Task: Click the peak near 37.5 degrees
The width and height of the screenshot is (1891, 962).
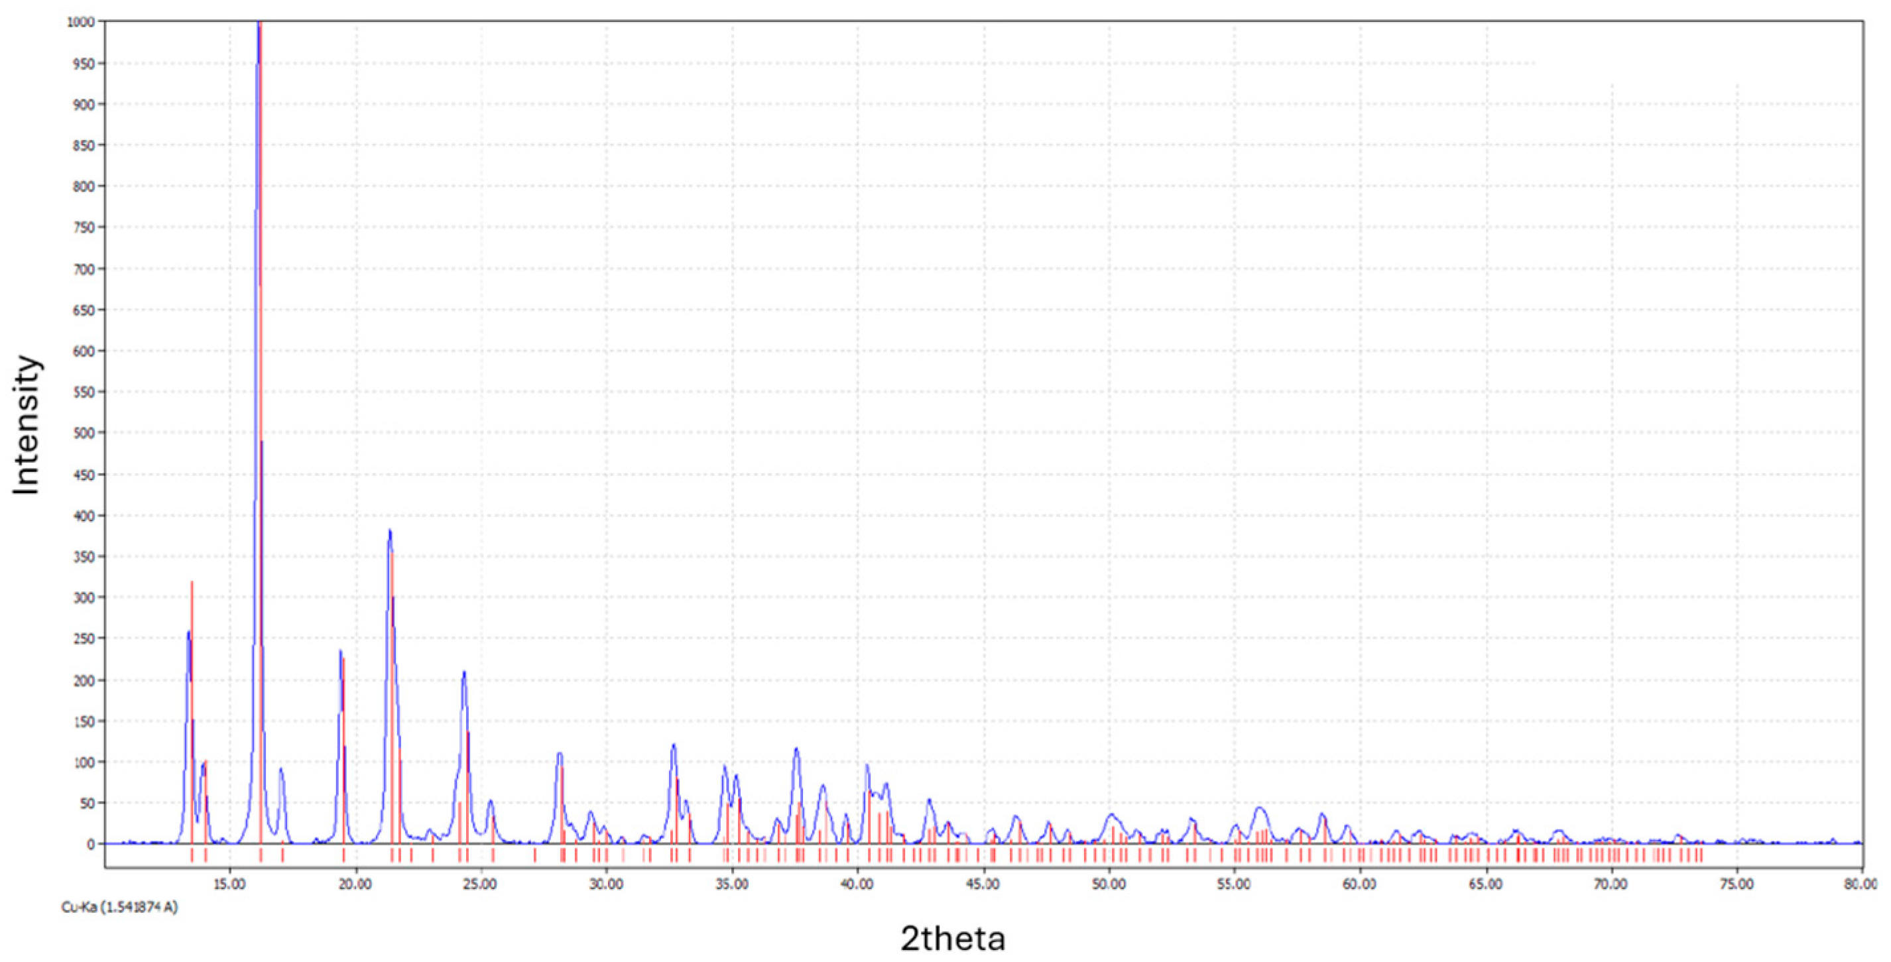Action: [796, 751]
